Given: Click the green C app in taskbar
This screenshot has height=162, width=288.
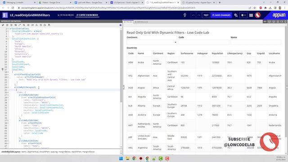Looking at the screenshot, I should 161,158.
